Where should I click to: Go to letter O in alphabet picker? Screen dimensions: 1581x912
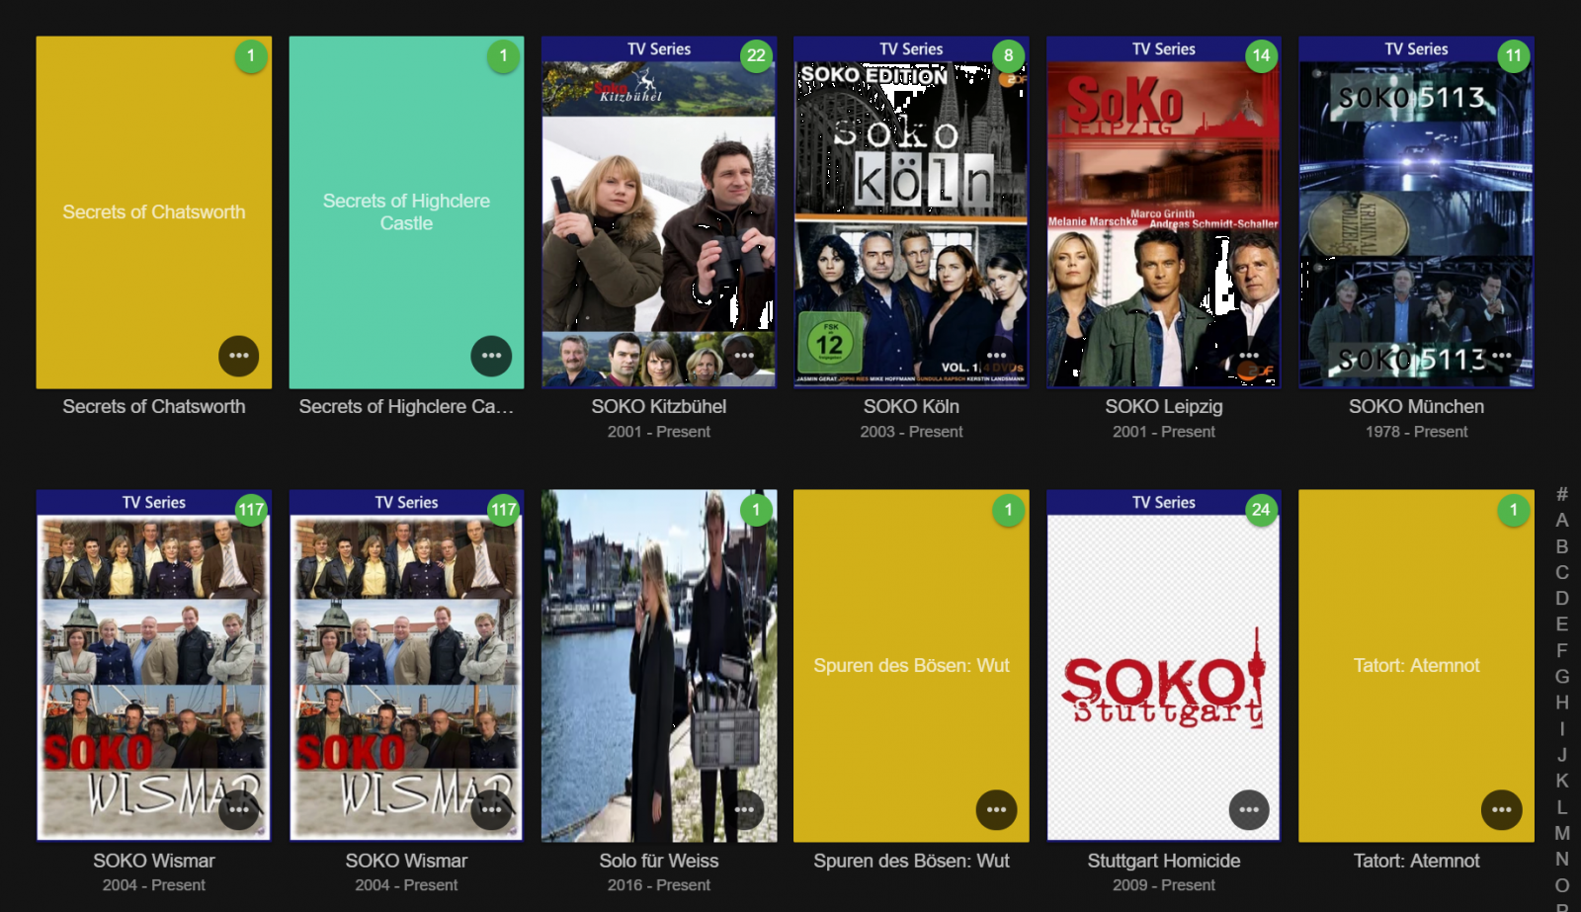click(x=1562, y=885)
